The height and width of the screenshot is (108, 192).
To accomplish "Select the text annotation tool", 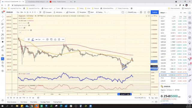I will 3,31.
